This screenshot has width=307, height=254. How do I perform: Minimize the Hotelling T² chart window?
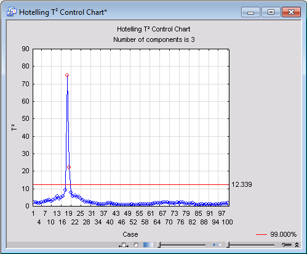(250, 12)
